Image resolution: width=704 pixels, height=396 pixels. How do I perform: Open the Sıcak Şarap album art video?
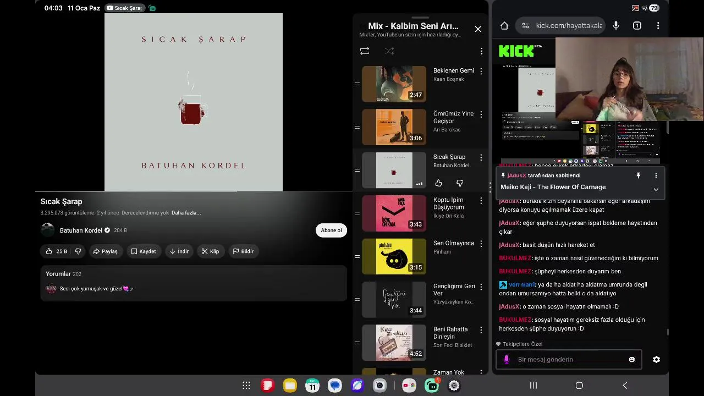coord(194,102)
